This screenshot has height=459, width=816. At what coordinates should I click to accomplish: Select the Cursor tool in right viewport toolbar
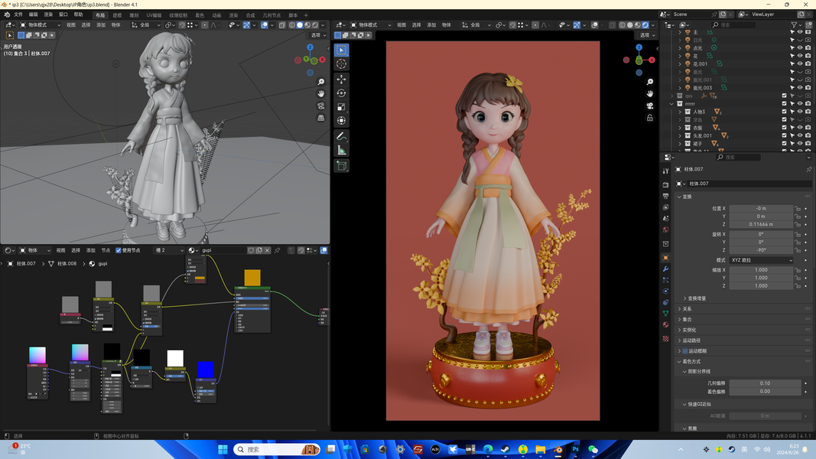click(341, 63)
